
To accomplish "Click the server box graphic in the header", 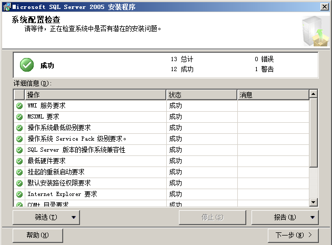I will pos(315,32).
